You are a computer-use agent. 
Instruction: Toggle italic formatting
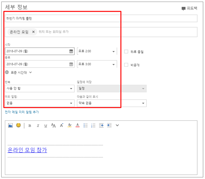point(38,126)
